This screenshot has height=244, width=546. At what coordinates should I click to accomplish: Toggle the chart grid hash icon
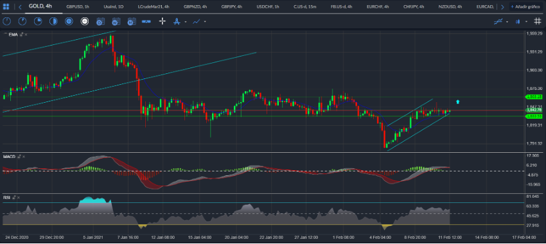coord(538,22)
